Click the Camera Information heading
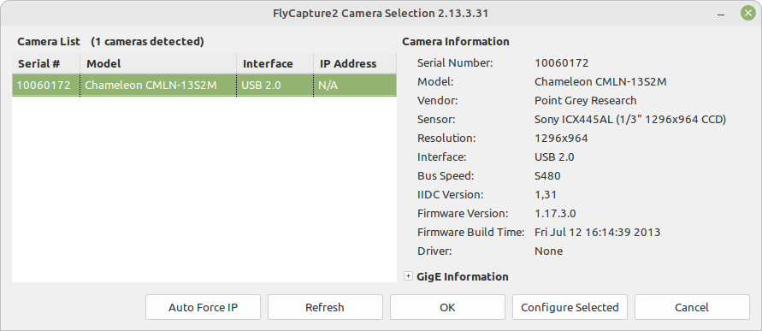The height and width of the screenshot is (331, 762). 456,41
